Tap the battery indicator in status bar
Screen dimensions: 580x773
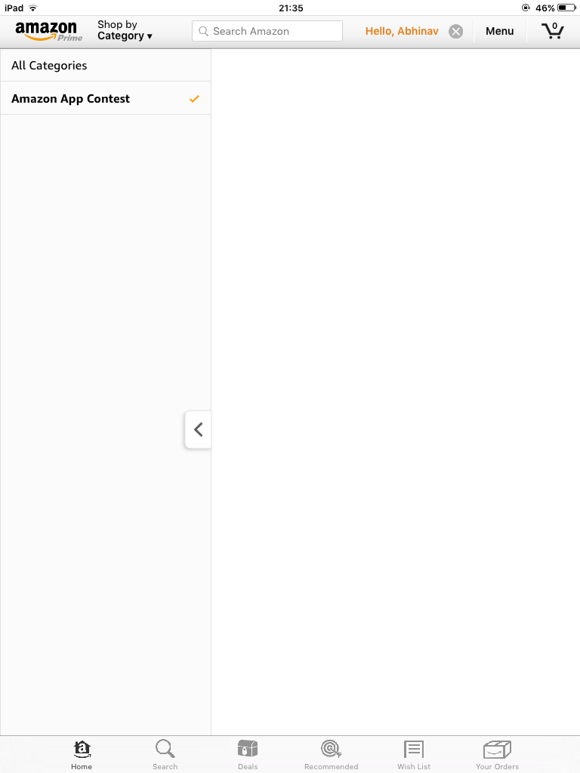click(566, 8)
